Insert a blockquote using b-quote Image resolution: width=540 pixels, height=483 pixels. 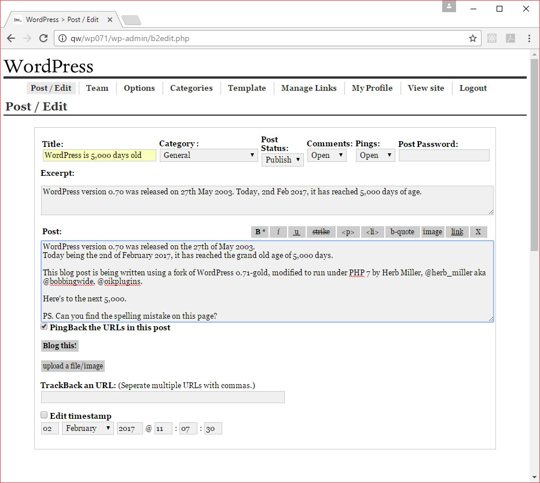point(402,231)
